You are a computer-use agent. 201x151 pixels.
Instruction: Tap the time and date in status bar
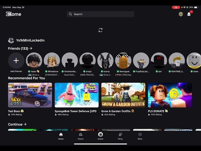[x=14, y=8]
